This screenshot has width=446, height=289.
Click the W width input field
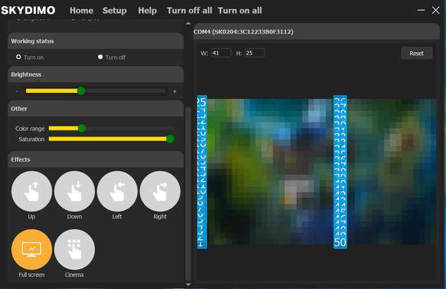[220, 53]
